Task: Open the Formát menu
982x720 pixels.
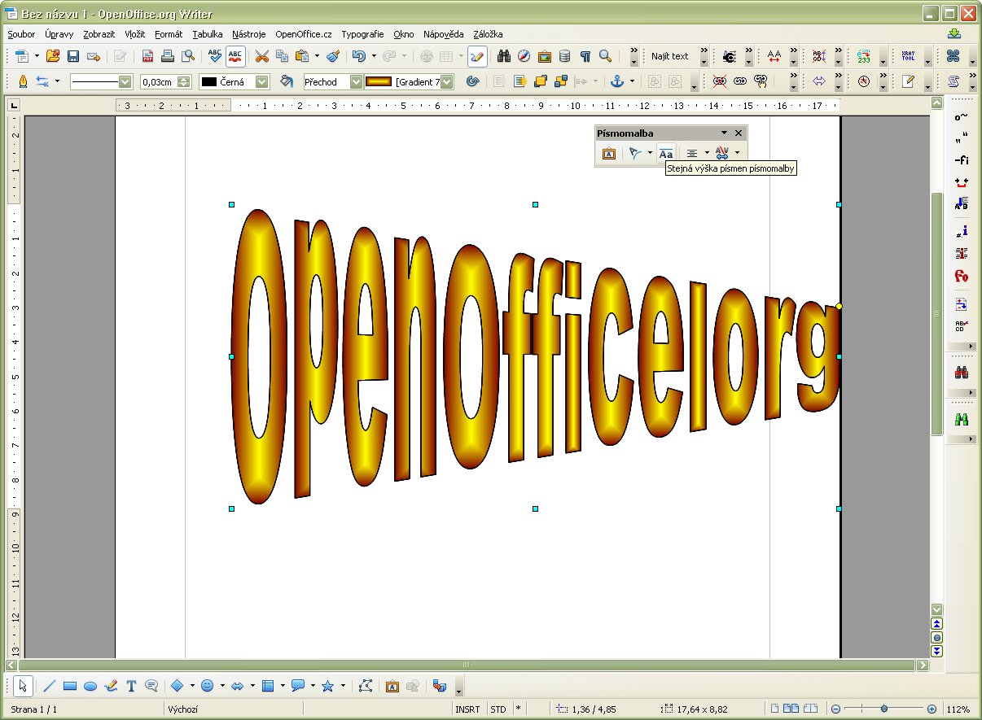Action: point(169,34)
